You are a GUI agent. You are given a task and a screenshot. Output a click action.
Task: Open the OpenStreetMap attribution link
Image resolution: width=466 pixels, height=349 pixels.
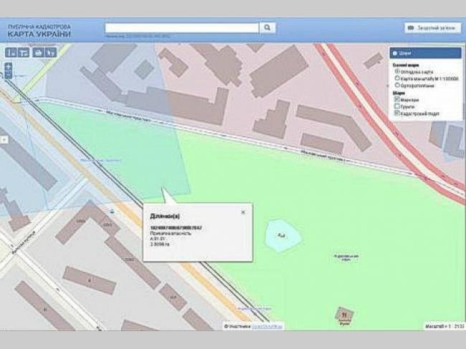(x=265, y=327)
